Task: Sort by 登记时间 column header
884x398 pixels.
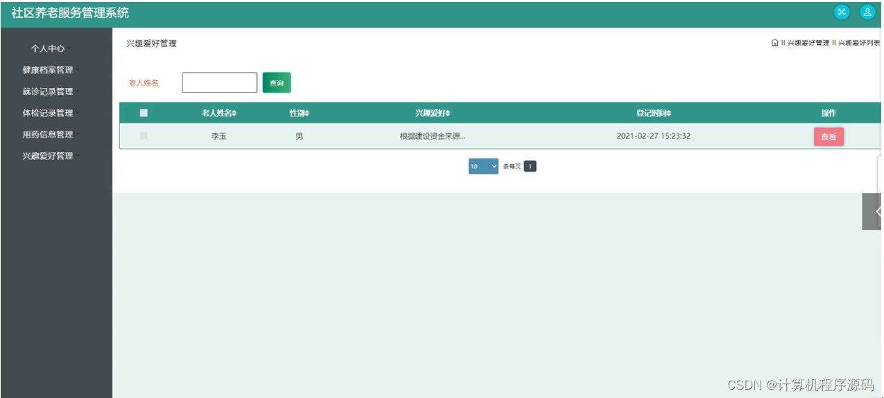Action: point(654,113)
